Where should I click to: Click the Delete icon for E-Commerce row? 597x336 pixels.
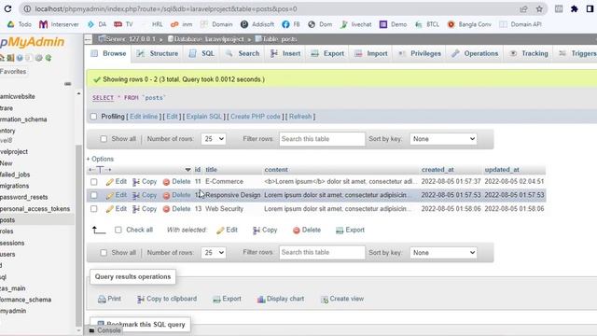click(166, 182)
